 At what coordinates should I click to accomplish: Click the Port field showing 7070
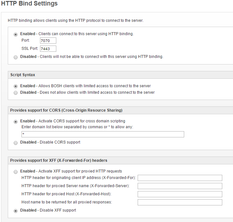click(x=48, y=40)
